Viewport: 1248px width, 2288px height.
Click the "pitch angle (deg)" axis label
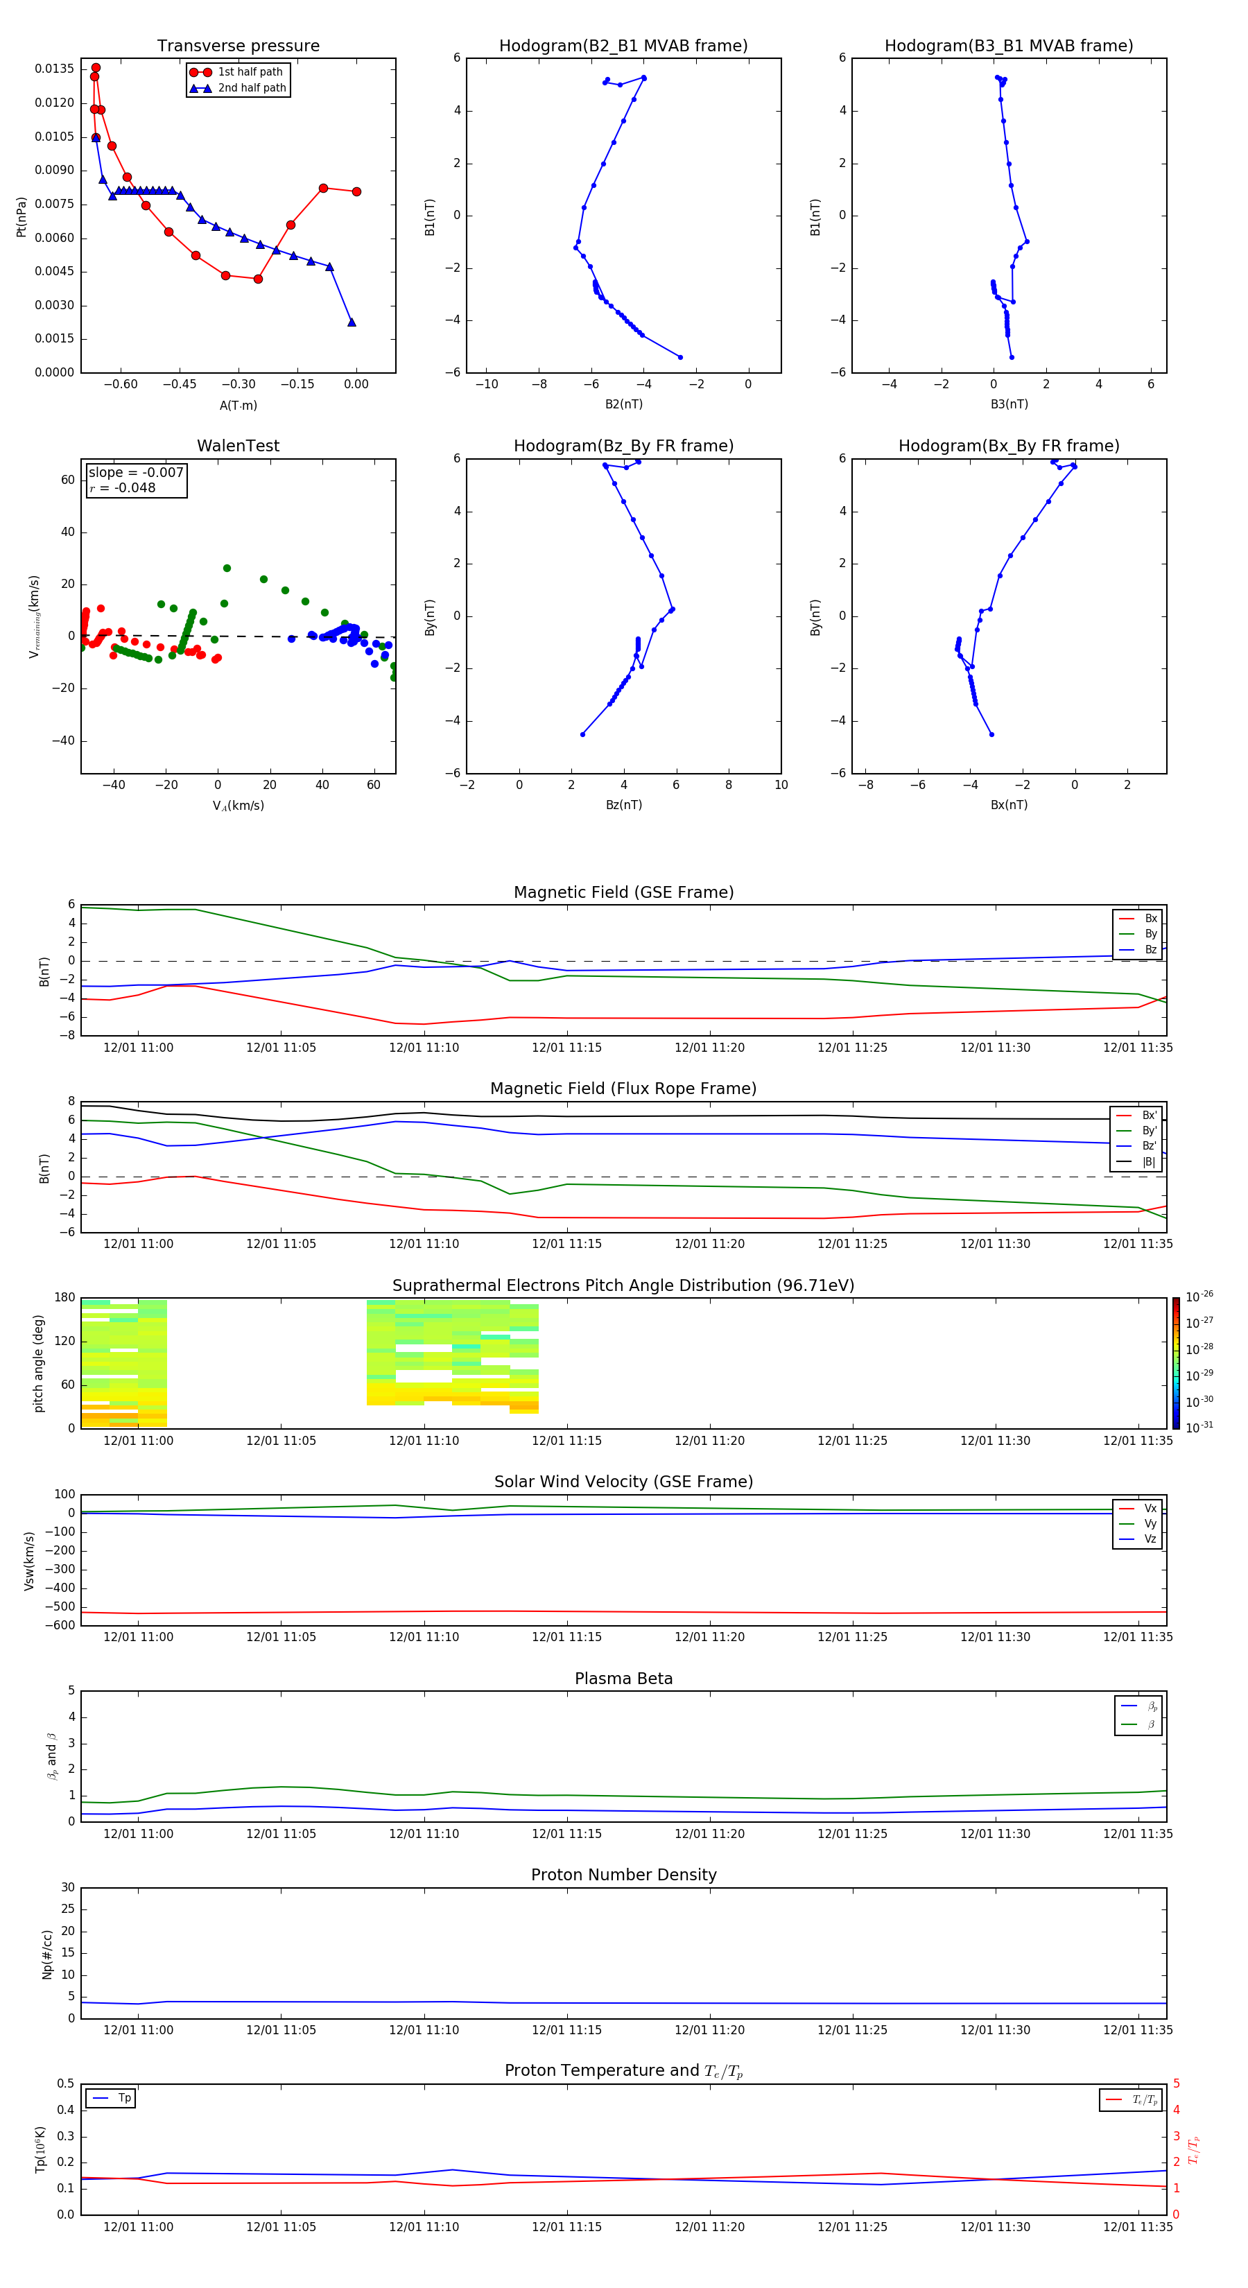click(x=38, y=1363)
